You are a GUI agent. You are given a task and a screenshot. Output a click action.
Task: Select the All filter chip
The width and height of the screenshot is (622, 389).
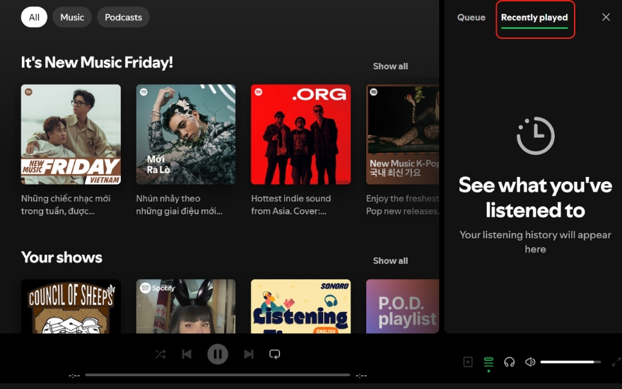click(34, 18)
